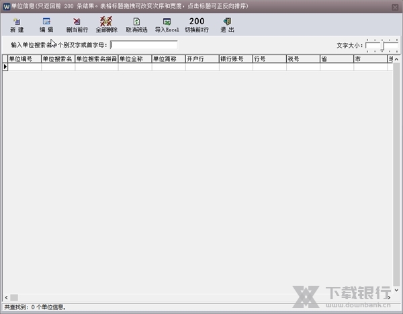
Task: Sort by the 税号 column header
Action: tap(302, 59)
